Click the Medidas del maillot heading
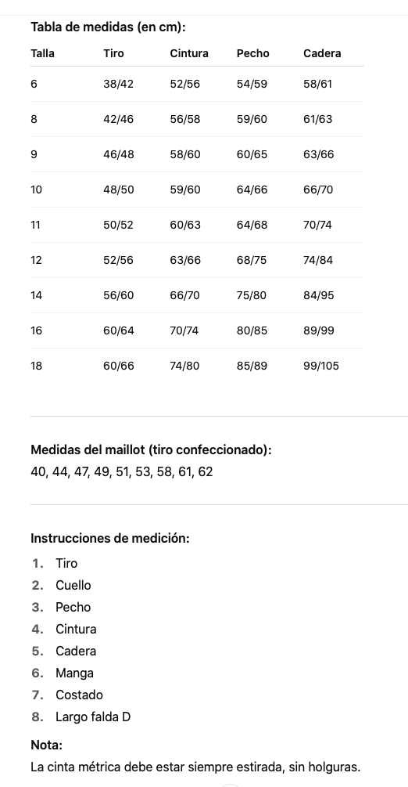The image size is (408, 787). click(151, 449)
